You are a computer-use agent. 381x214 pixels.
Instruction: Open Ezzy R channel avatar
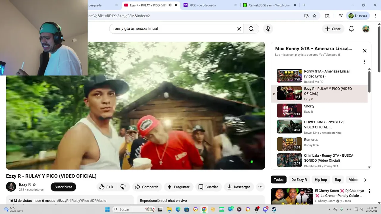click(11, 187)
